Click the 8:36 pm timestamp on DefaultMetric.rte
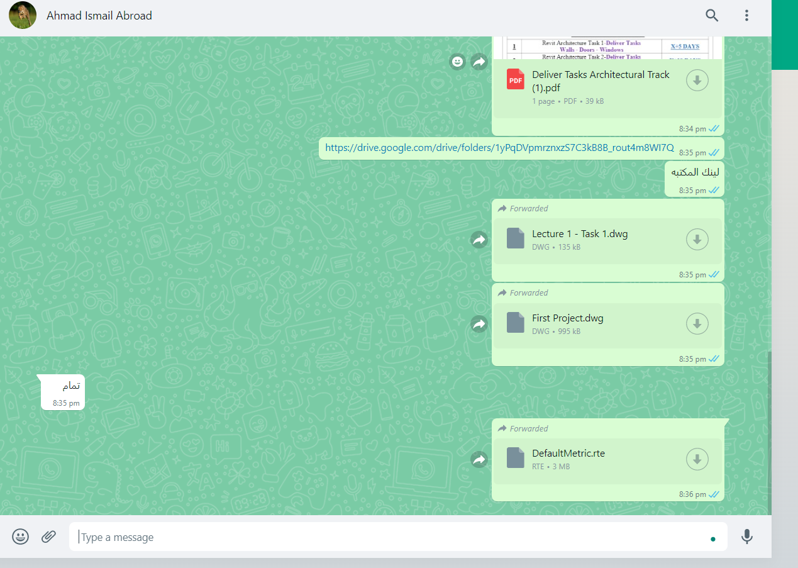Image resolution: width=798 pixels, height=568 pixels. coord(692,494)
